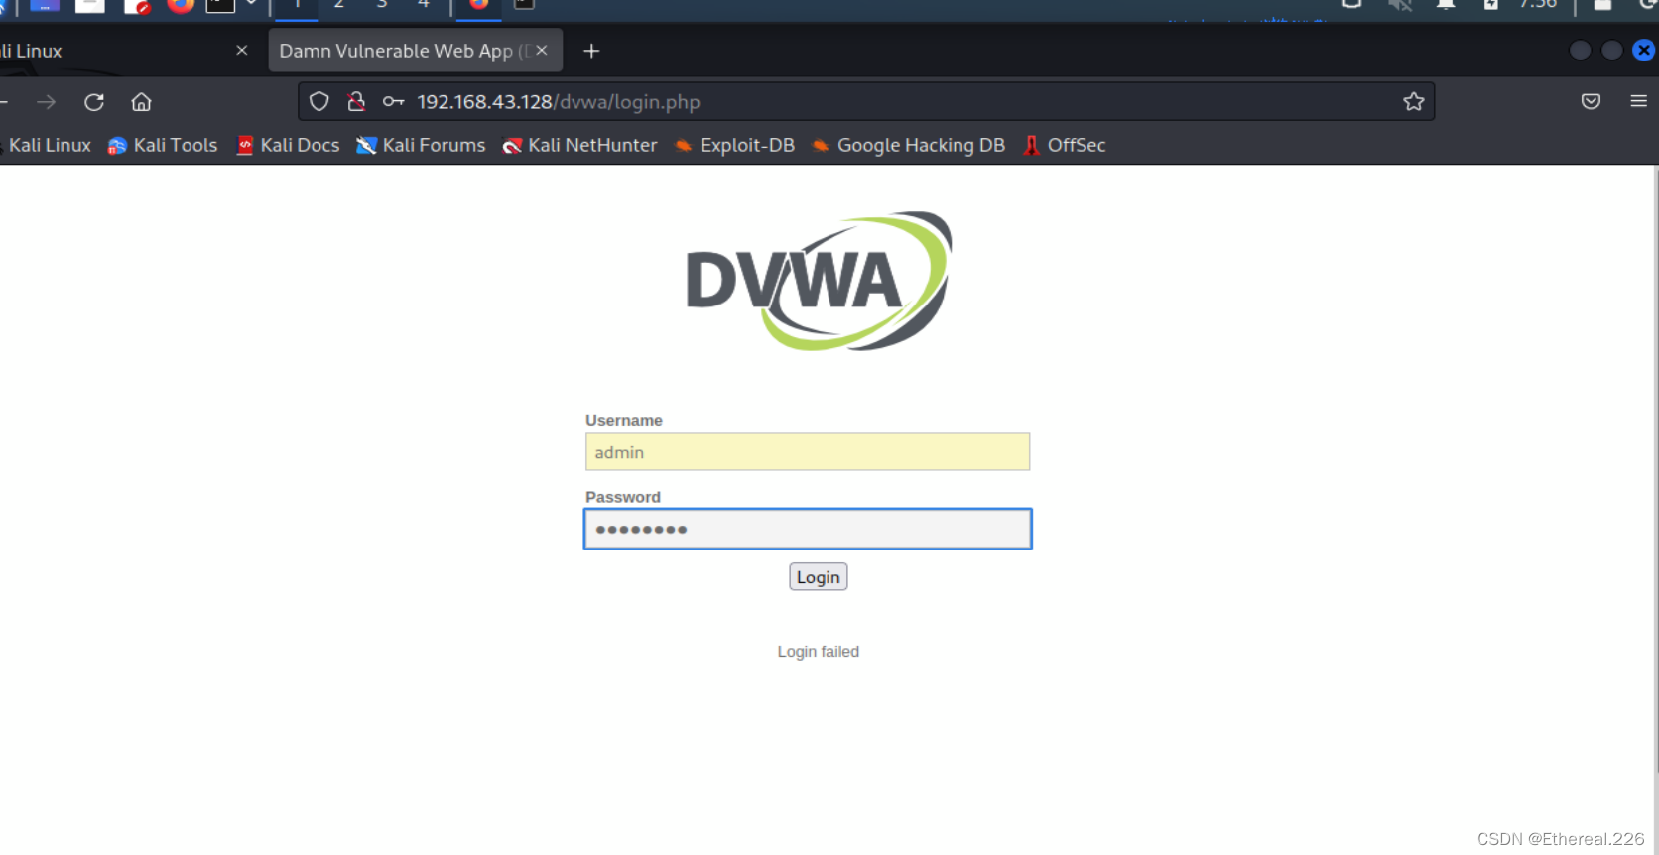Screen dimensions: 1659x855
Task: Click the 'Username' label
Action: pos(624,420)
